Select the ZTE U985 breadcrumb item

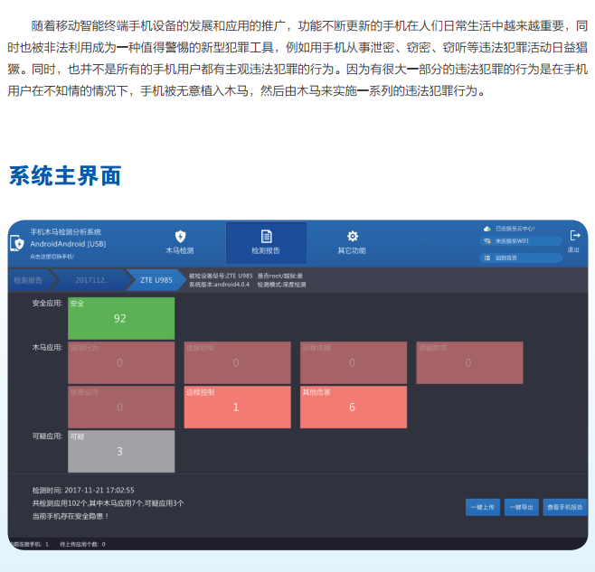(x=156, y=280)
